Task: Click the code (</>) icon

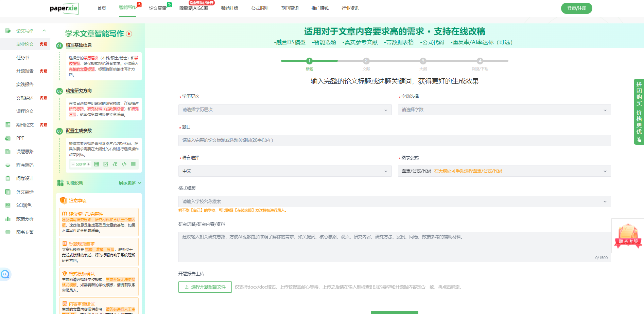Action: [124, 164]
